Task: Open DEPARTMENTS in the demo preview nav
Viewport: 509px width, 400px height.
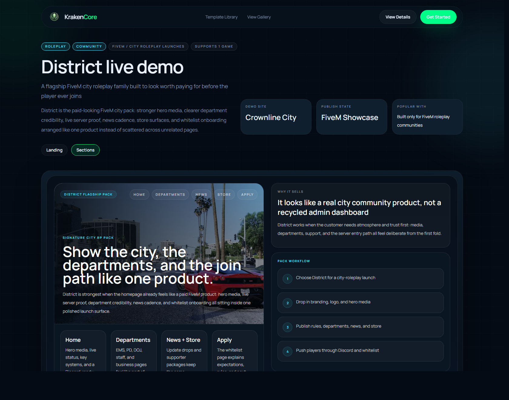Action: coord(170,195)
